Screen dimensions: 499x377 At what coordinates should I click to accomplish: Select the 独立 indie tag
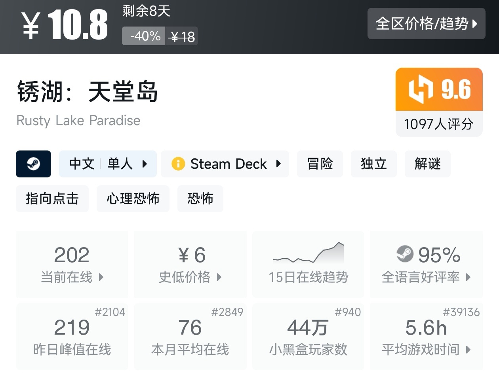(373, 164)
